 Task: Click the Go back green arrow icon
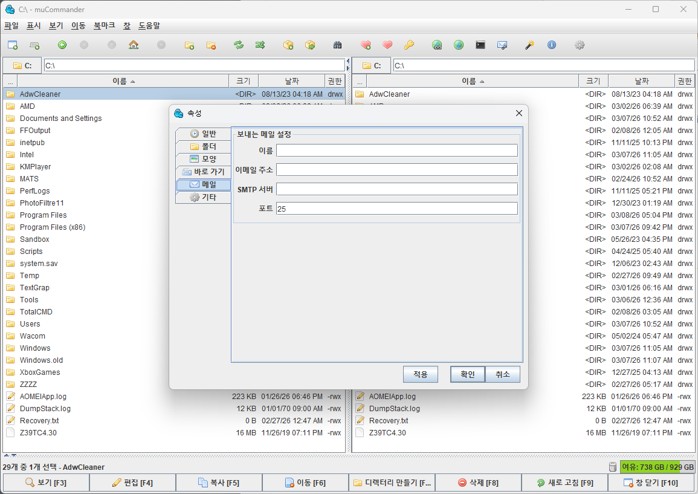(x=62, y=45)
